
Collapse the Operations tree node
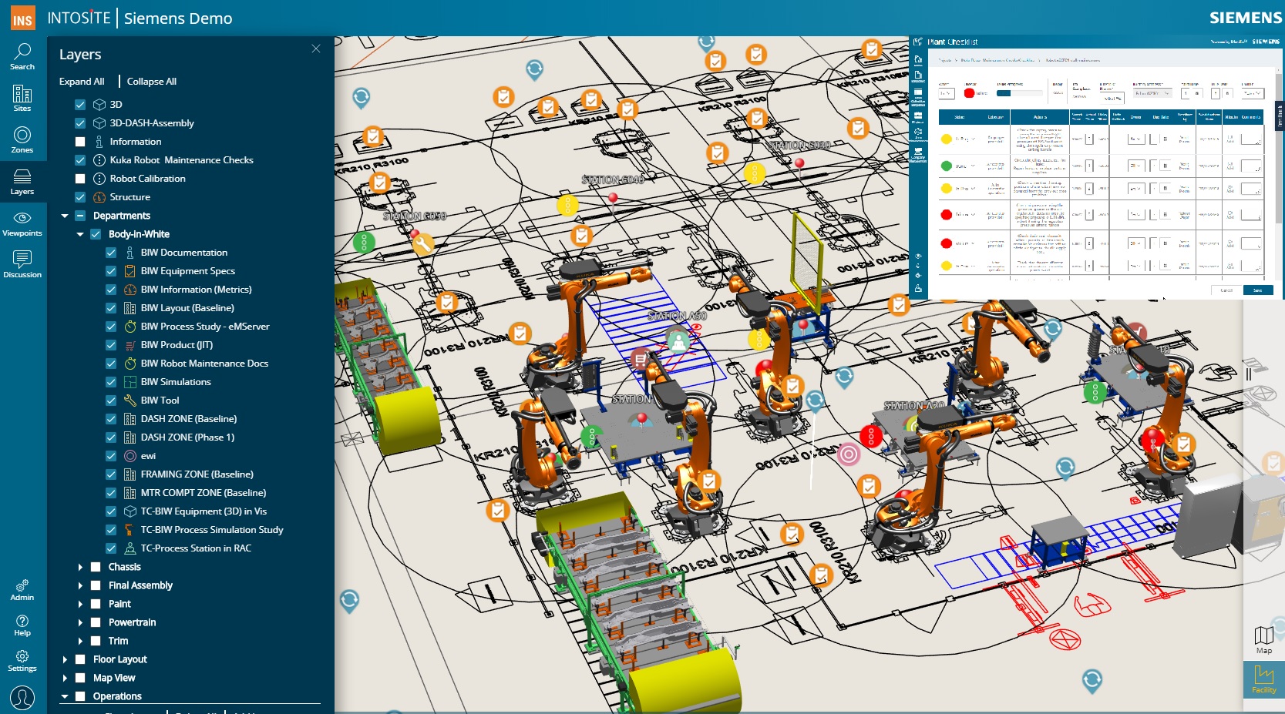point(65,696)
